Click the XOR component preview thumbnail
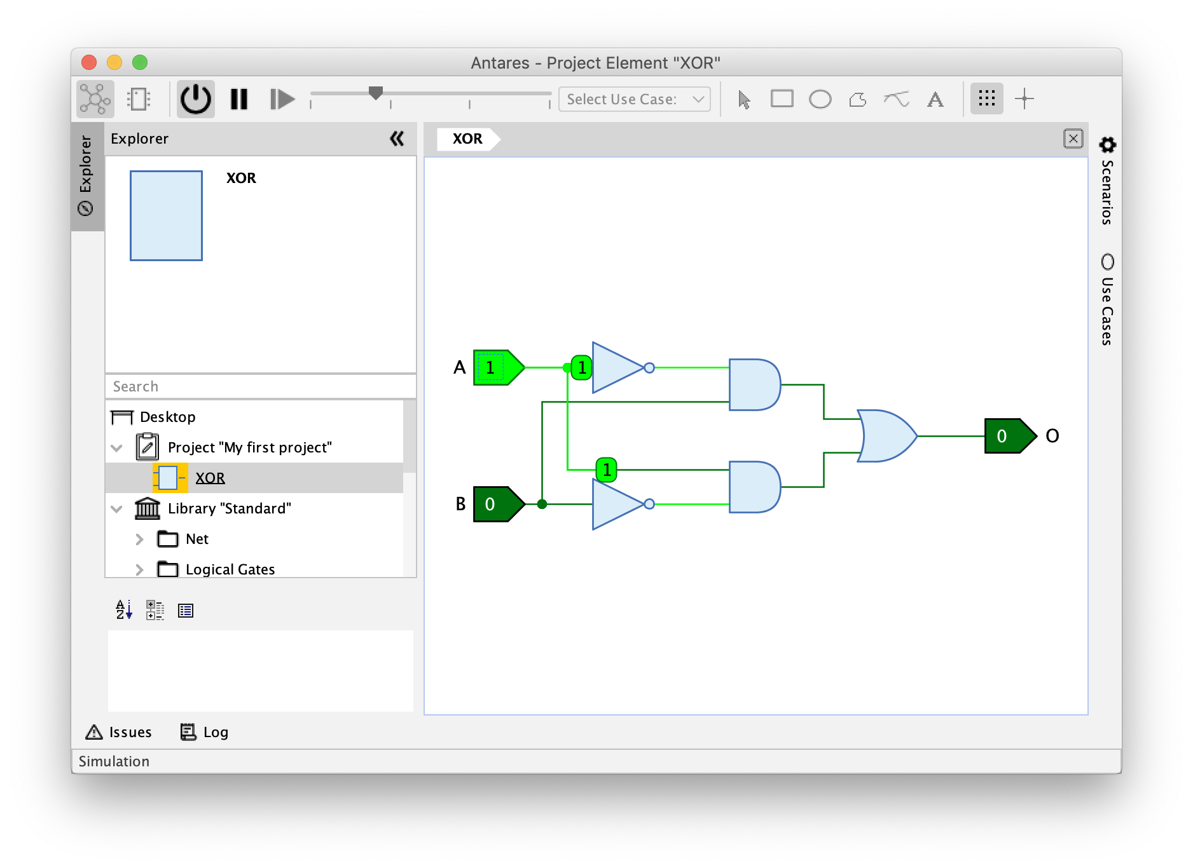 pyautogui.click(x=166, y=215)
